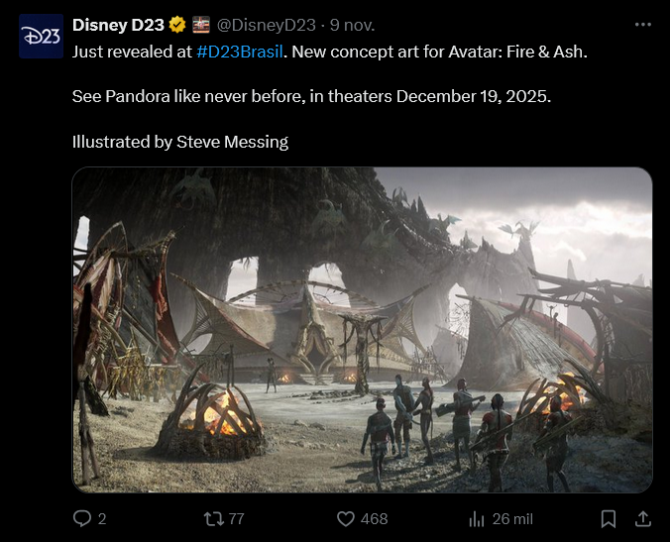Bookmark the Avatar concept art tweet
670x542 pixels.
click(x=609, y=518)
